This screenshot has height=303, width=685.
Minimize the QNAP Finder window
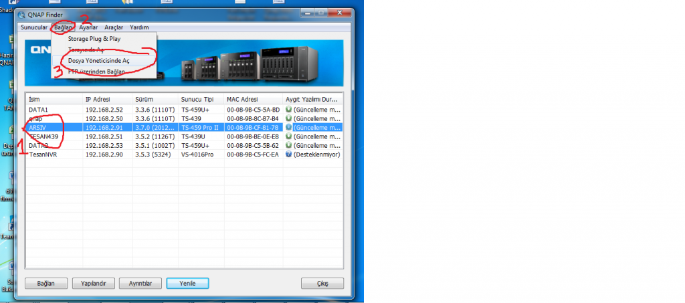tap(308, 13)
